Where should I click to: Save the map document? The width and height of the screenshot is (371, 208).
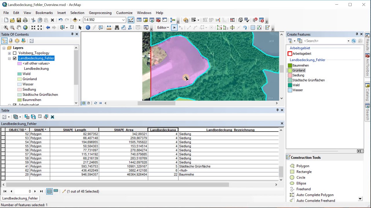[19, 20]
